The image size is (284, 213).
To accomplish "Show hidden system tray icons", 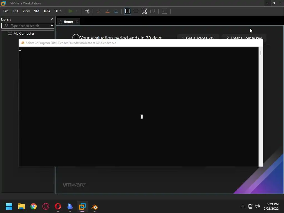I will coord(243,206).
